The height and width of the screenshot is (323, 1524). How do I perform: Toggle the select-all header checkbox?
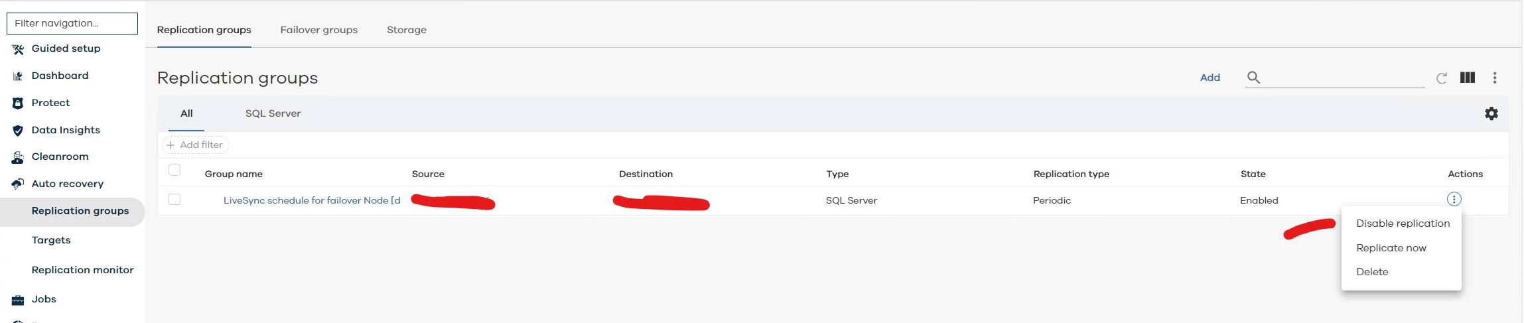click(174, 170)
